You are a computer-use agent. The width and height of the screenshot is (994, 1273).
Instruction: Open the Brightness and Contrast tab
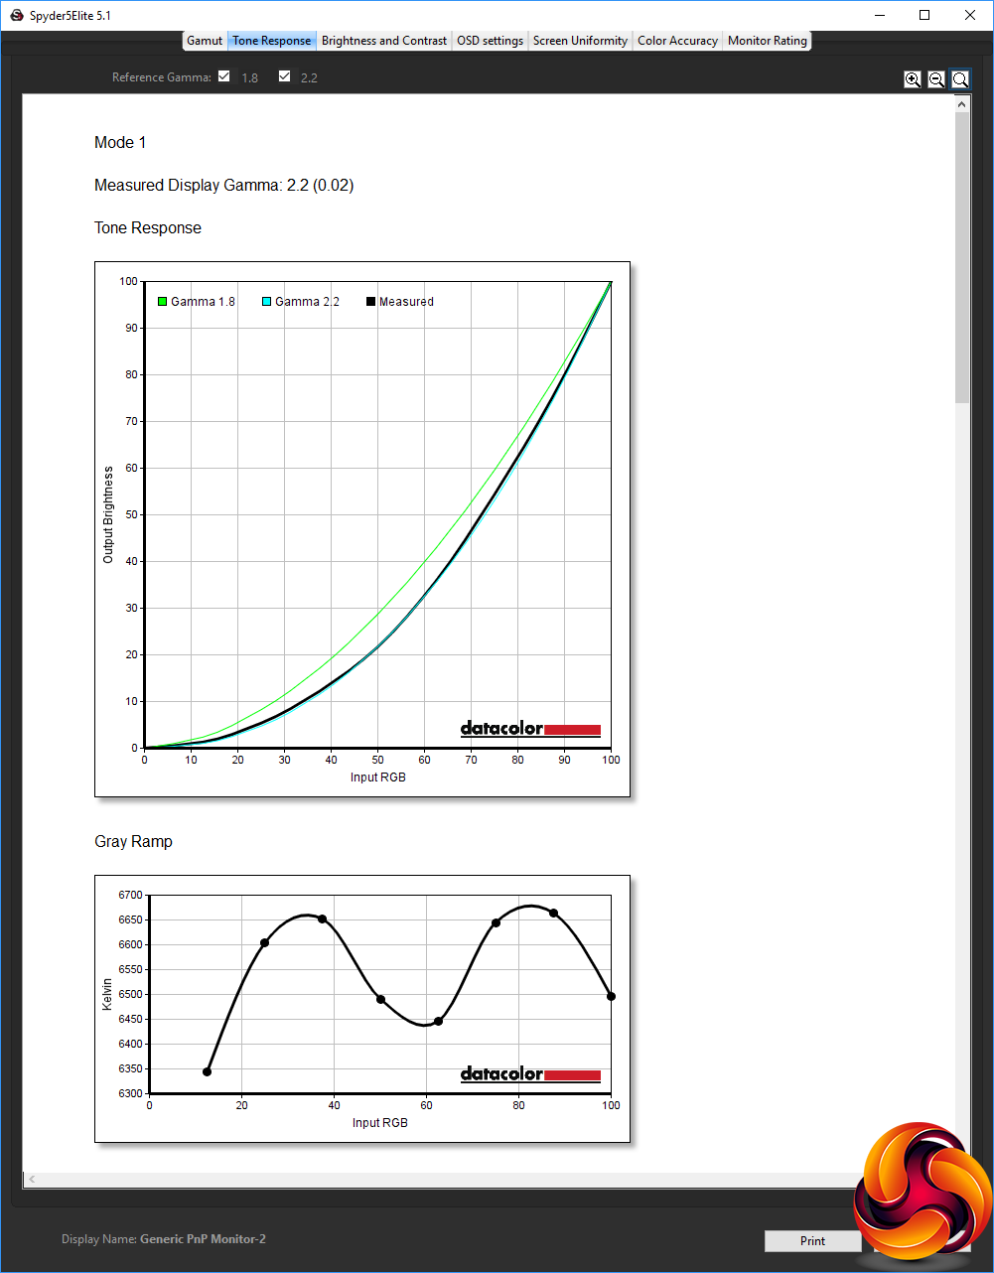pos(384,41)
